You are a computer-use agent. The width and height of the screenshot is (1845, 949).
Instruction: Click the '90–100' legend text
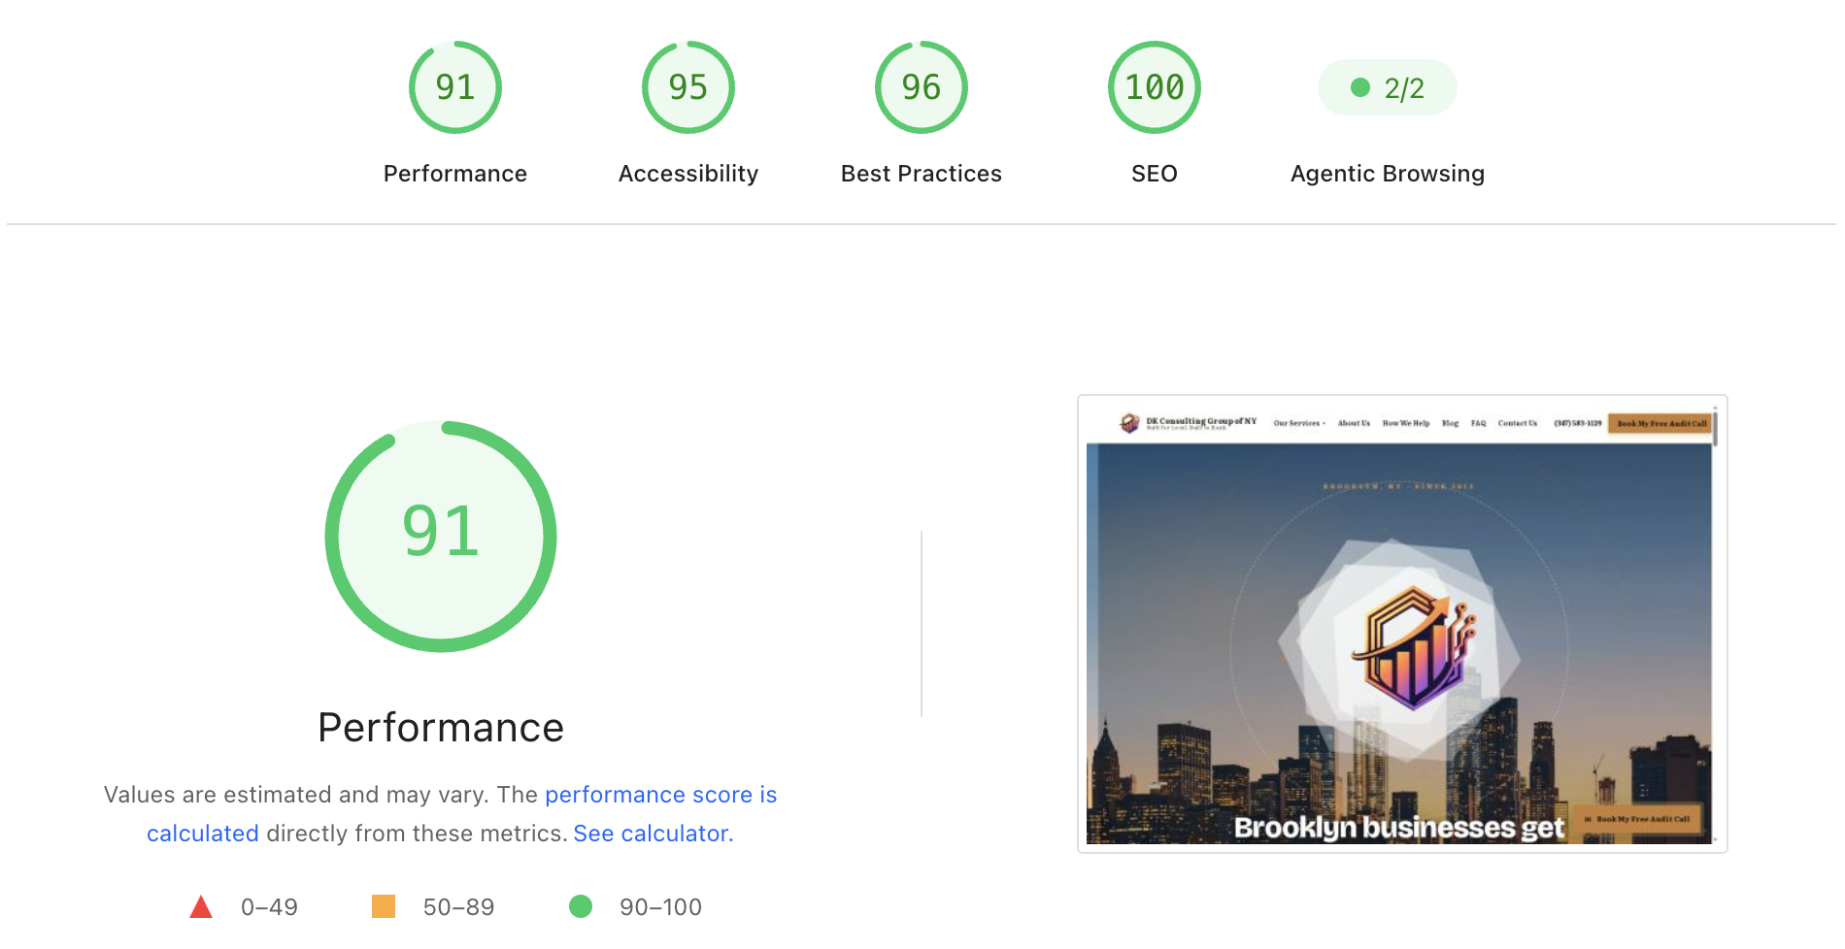point(661,907)
